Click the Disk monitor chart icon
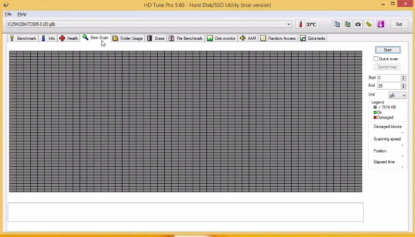The height and width of the screenshot is (237, 415). (209, 38)
